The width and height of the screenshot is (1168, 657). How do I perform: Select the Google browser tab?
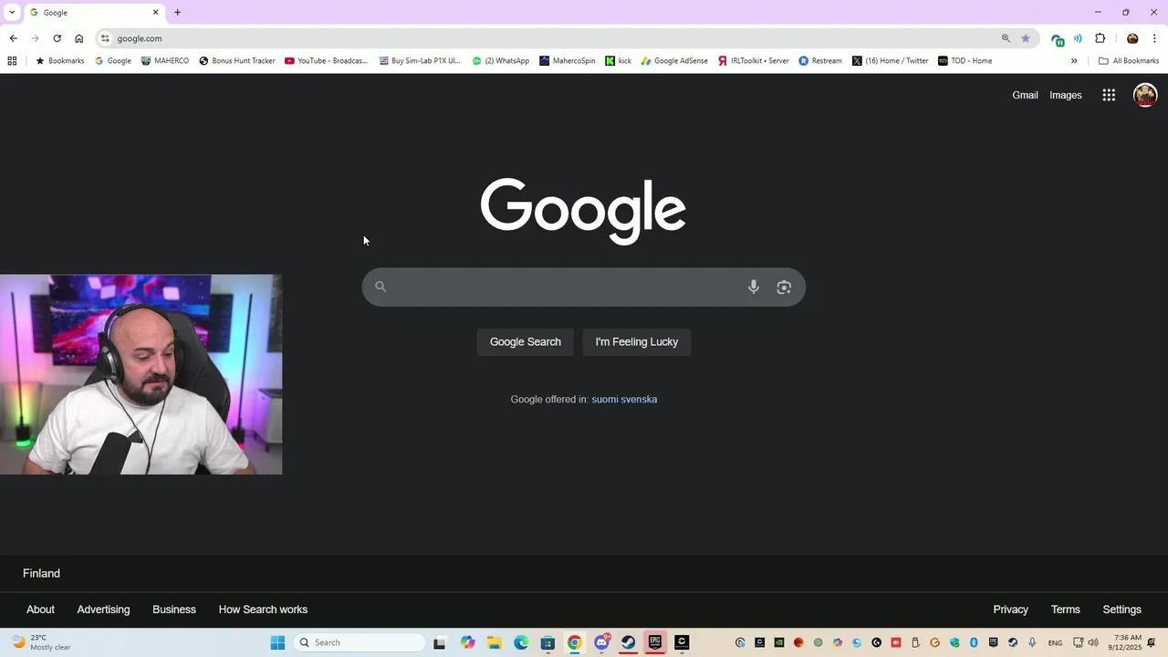click(x=94, y=13)
